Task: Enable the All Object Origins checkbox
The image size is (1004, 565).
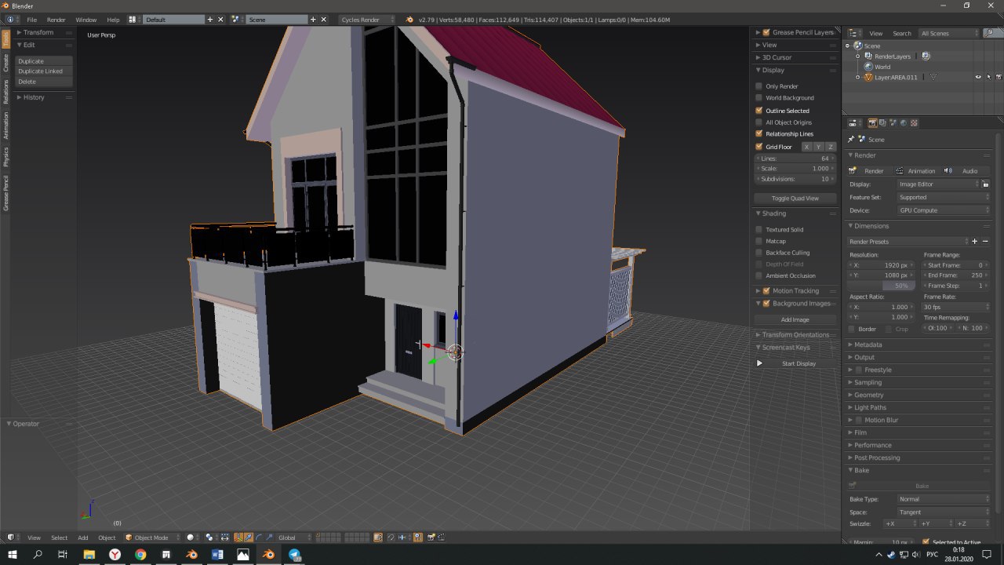Action: pos(758,122)
